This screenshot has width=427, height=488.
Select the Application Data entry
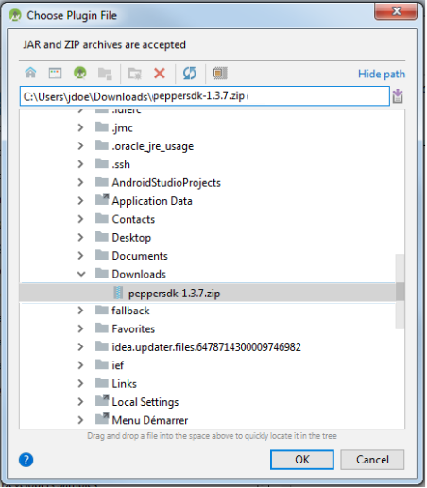tap(152, 201)
